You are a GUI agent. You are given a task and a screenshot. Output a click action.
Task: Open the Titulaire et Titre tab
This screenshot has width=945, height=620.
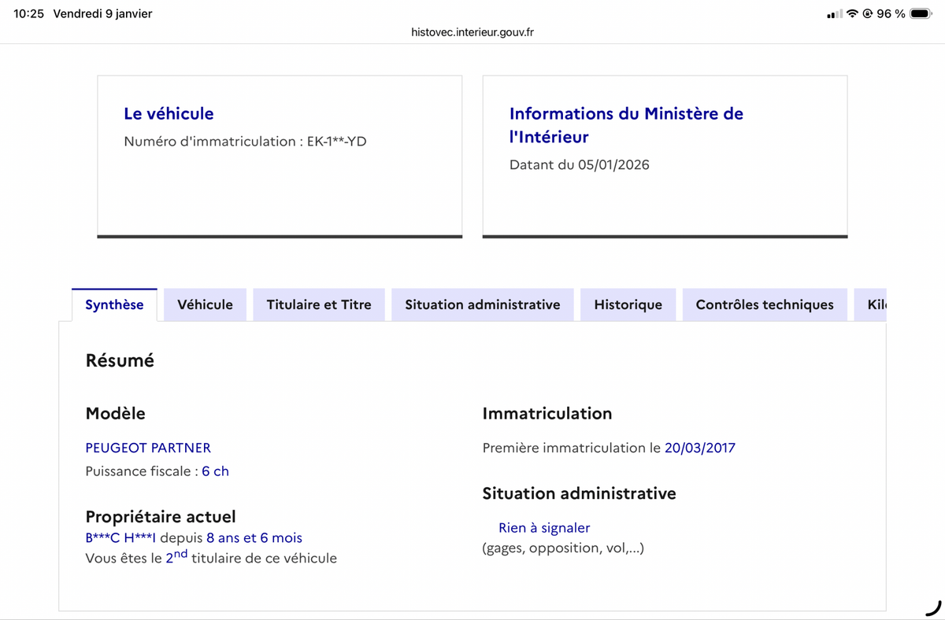[x=319, y=304]
